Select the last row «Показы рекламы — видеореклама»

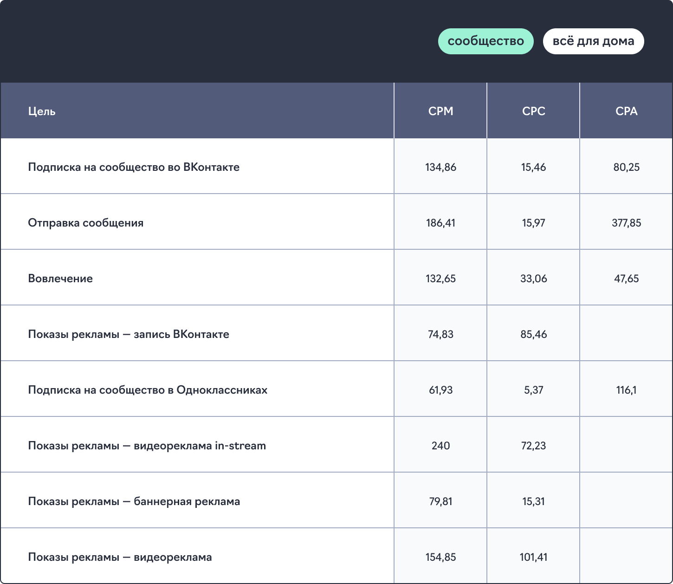coord(120,557)
